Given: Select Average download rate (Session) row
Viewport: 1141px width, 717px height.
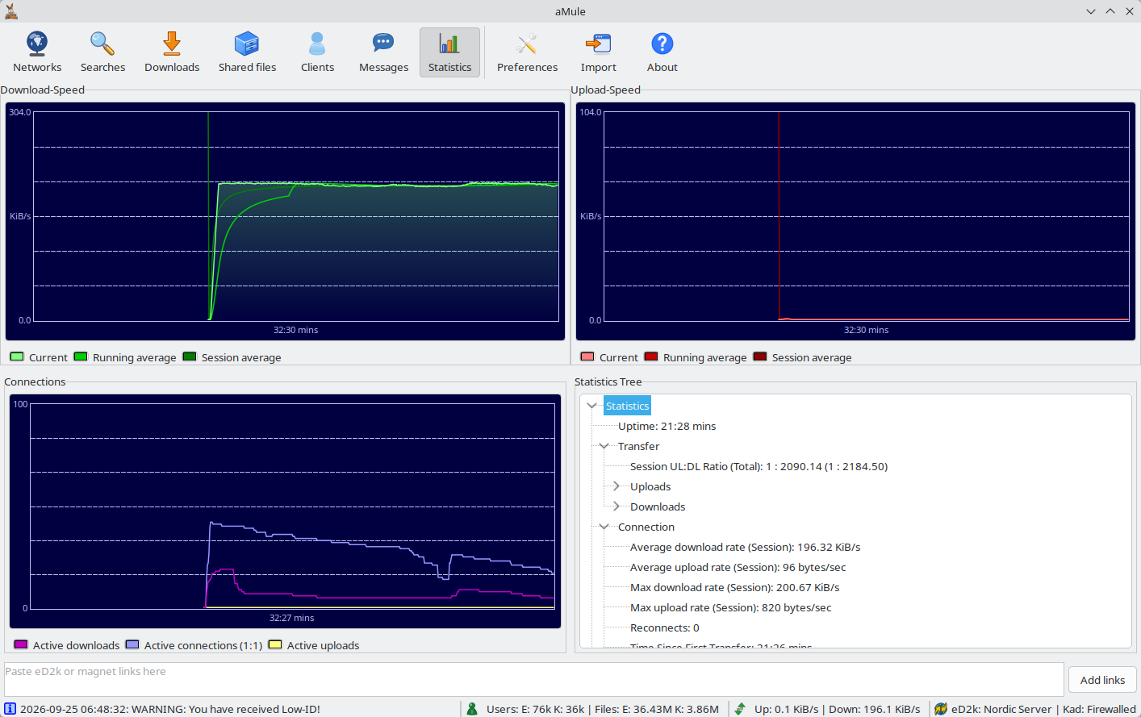Looking at the screenshot, I should pos(745,547).
